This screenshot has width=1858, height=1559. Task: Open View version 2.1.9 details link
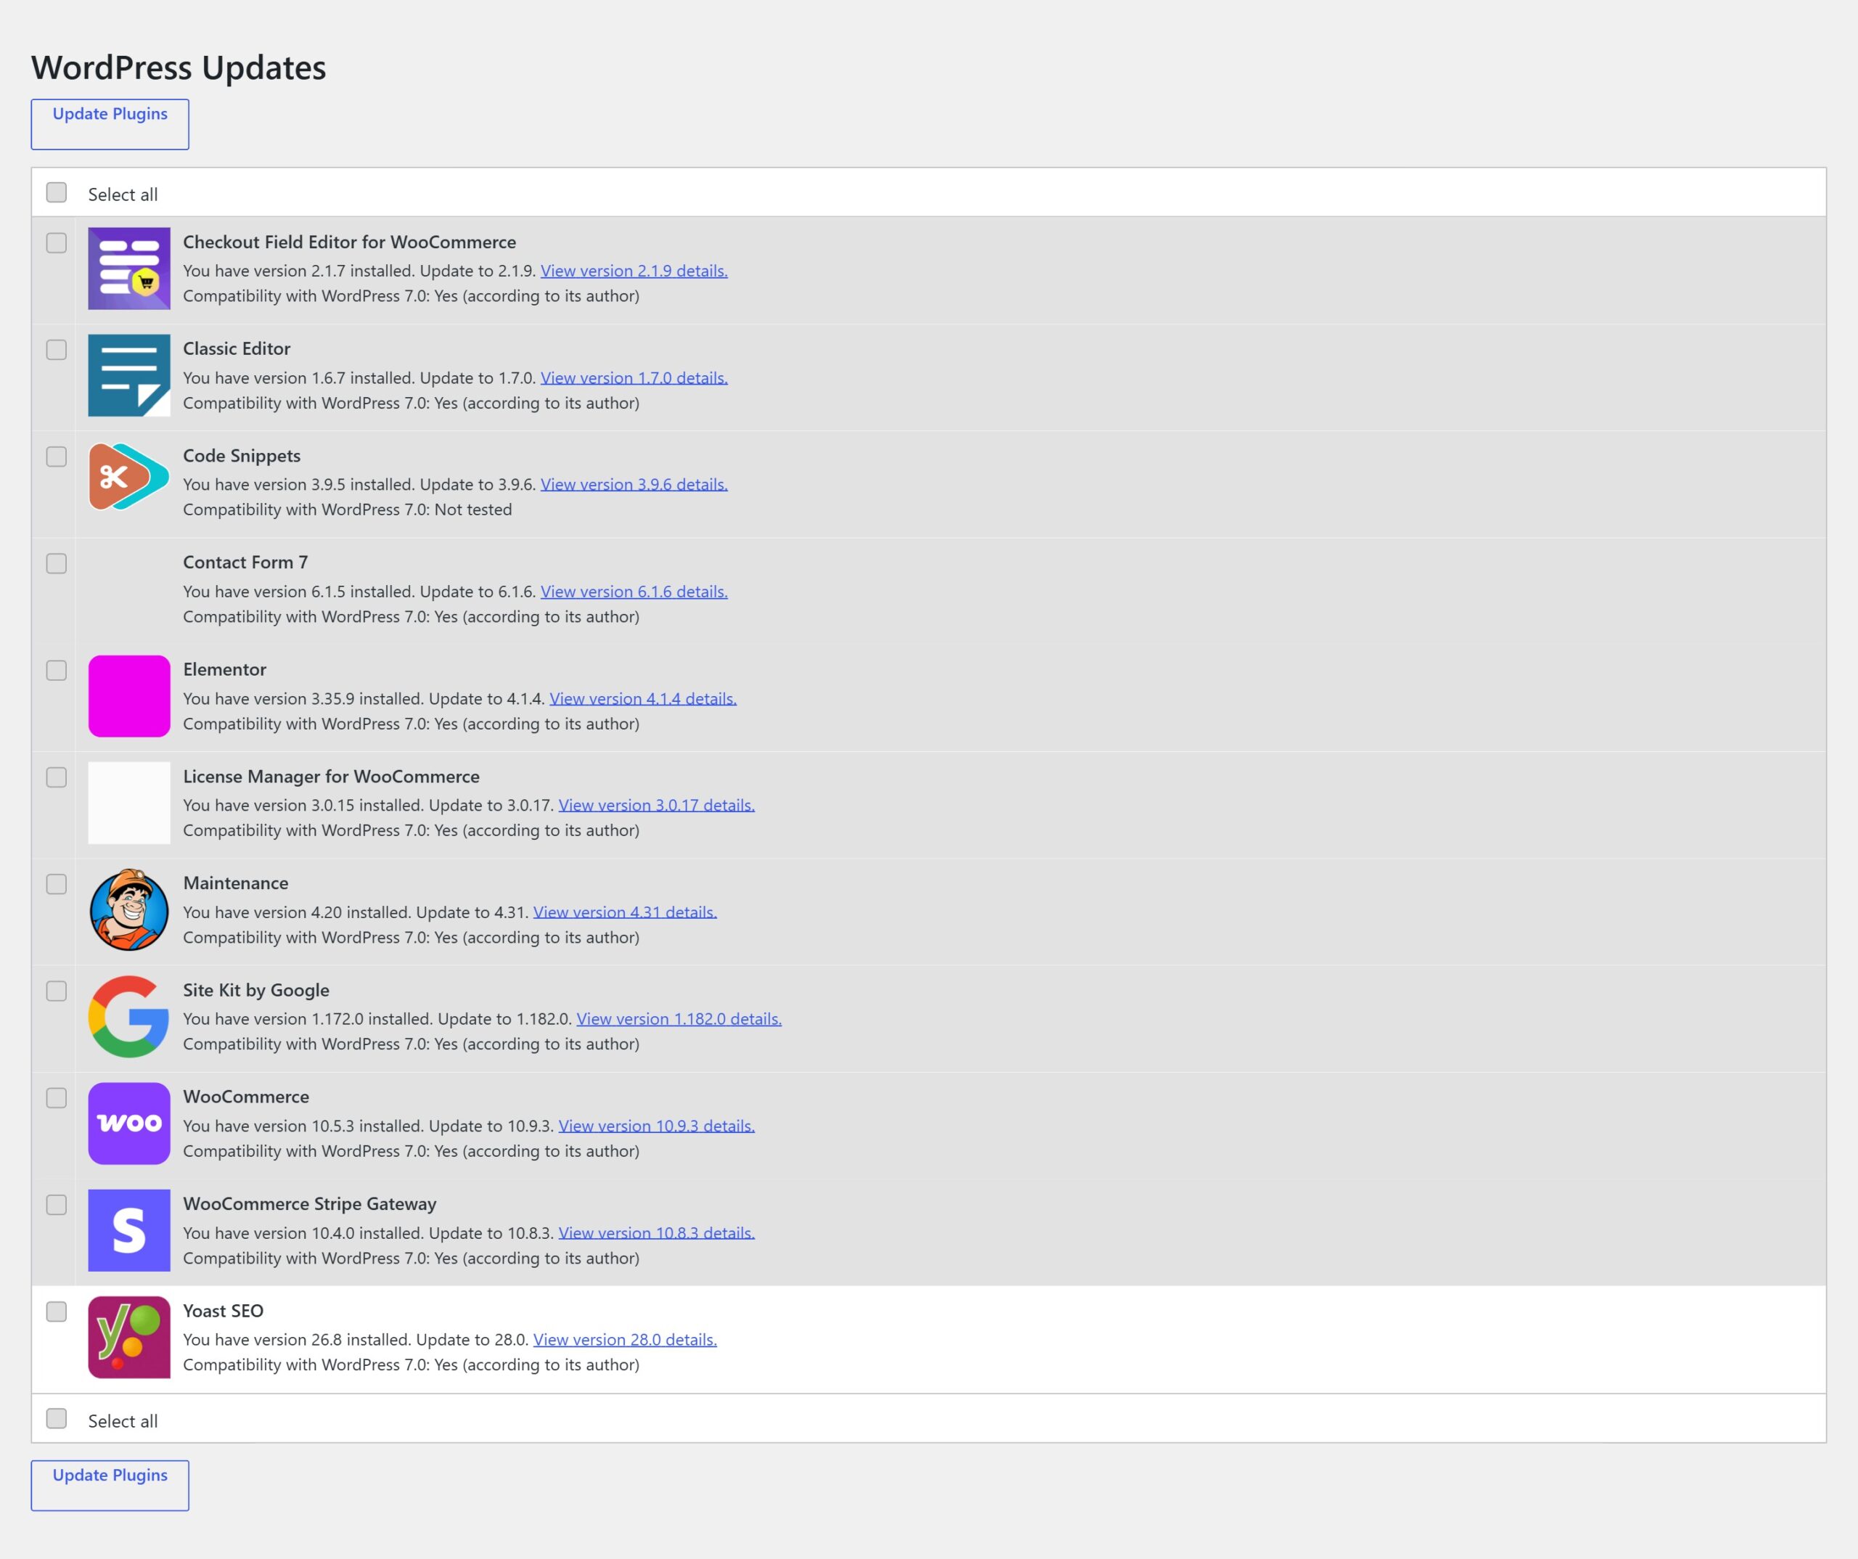tap(634, 271)
